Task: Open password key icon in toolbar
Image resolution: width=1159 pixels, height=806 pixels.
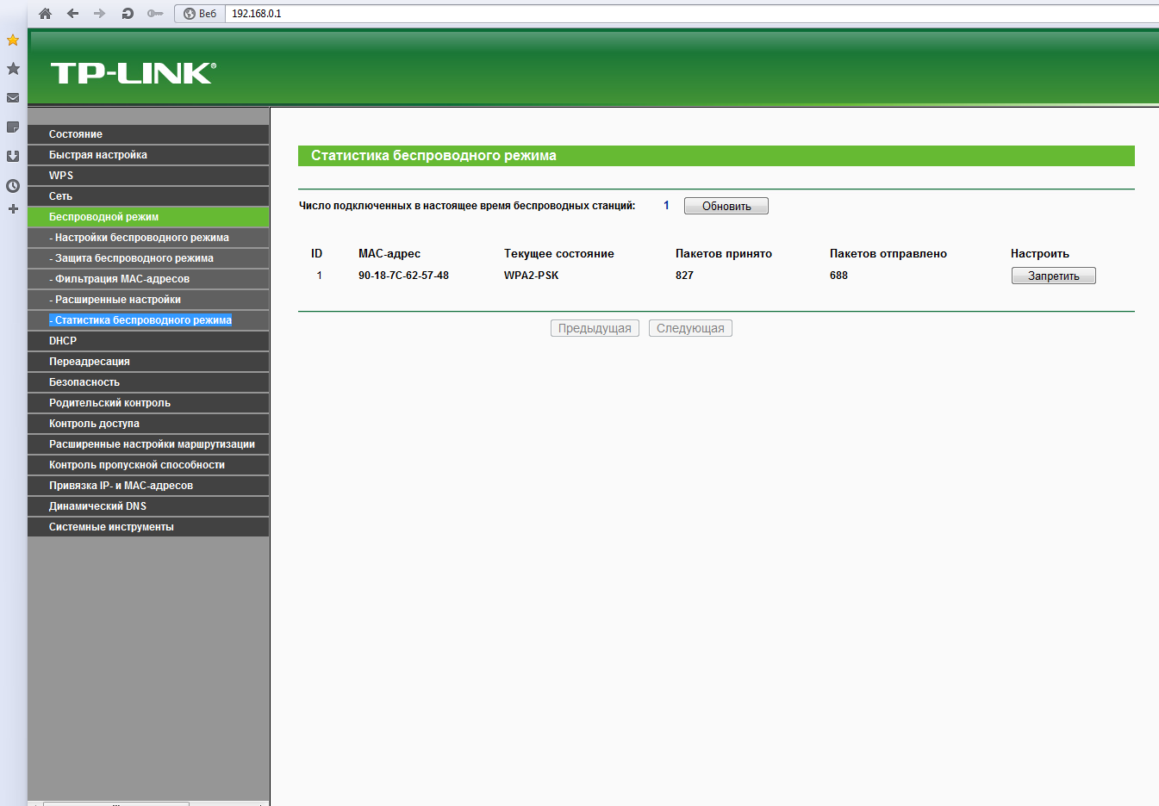Action: pyautogui.click(x=155, y=13)
